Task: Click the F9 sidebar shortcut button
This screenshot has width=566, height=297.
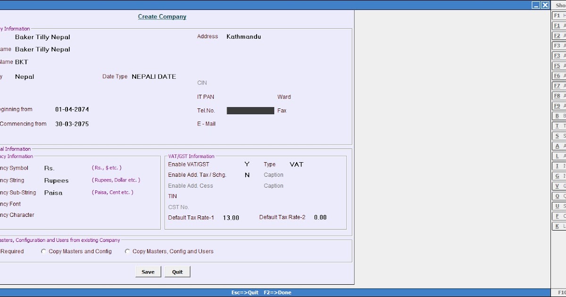Action: click(x=559, y=106)
